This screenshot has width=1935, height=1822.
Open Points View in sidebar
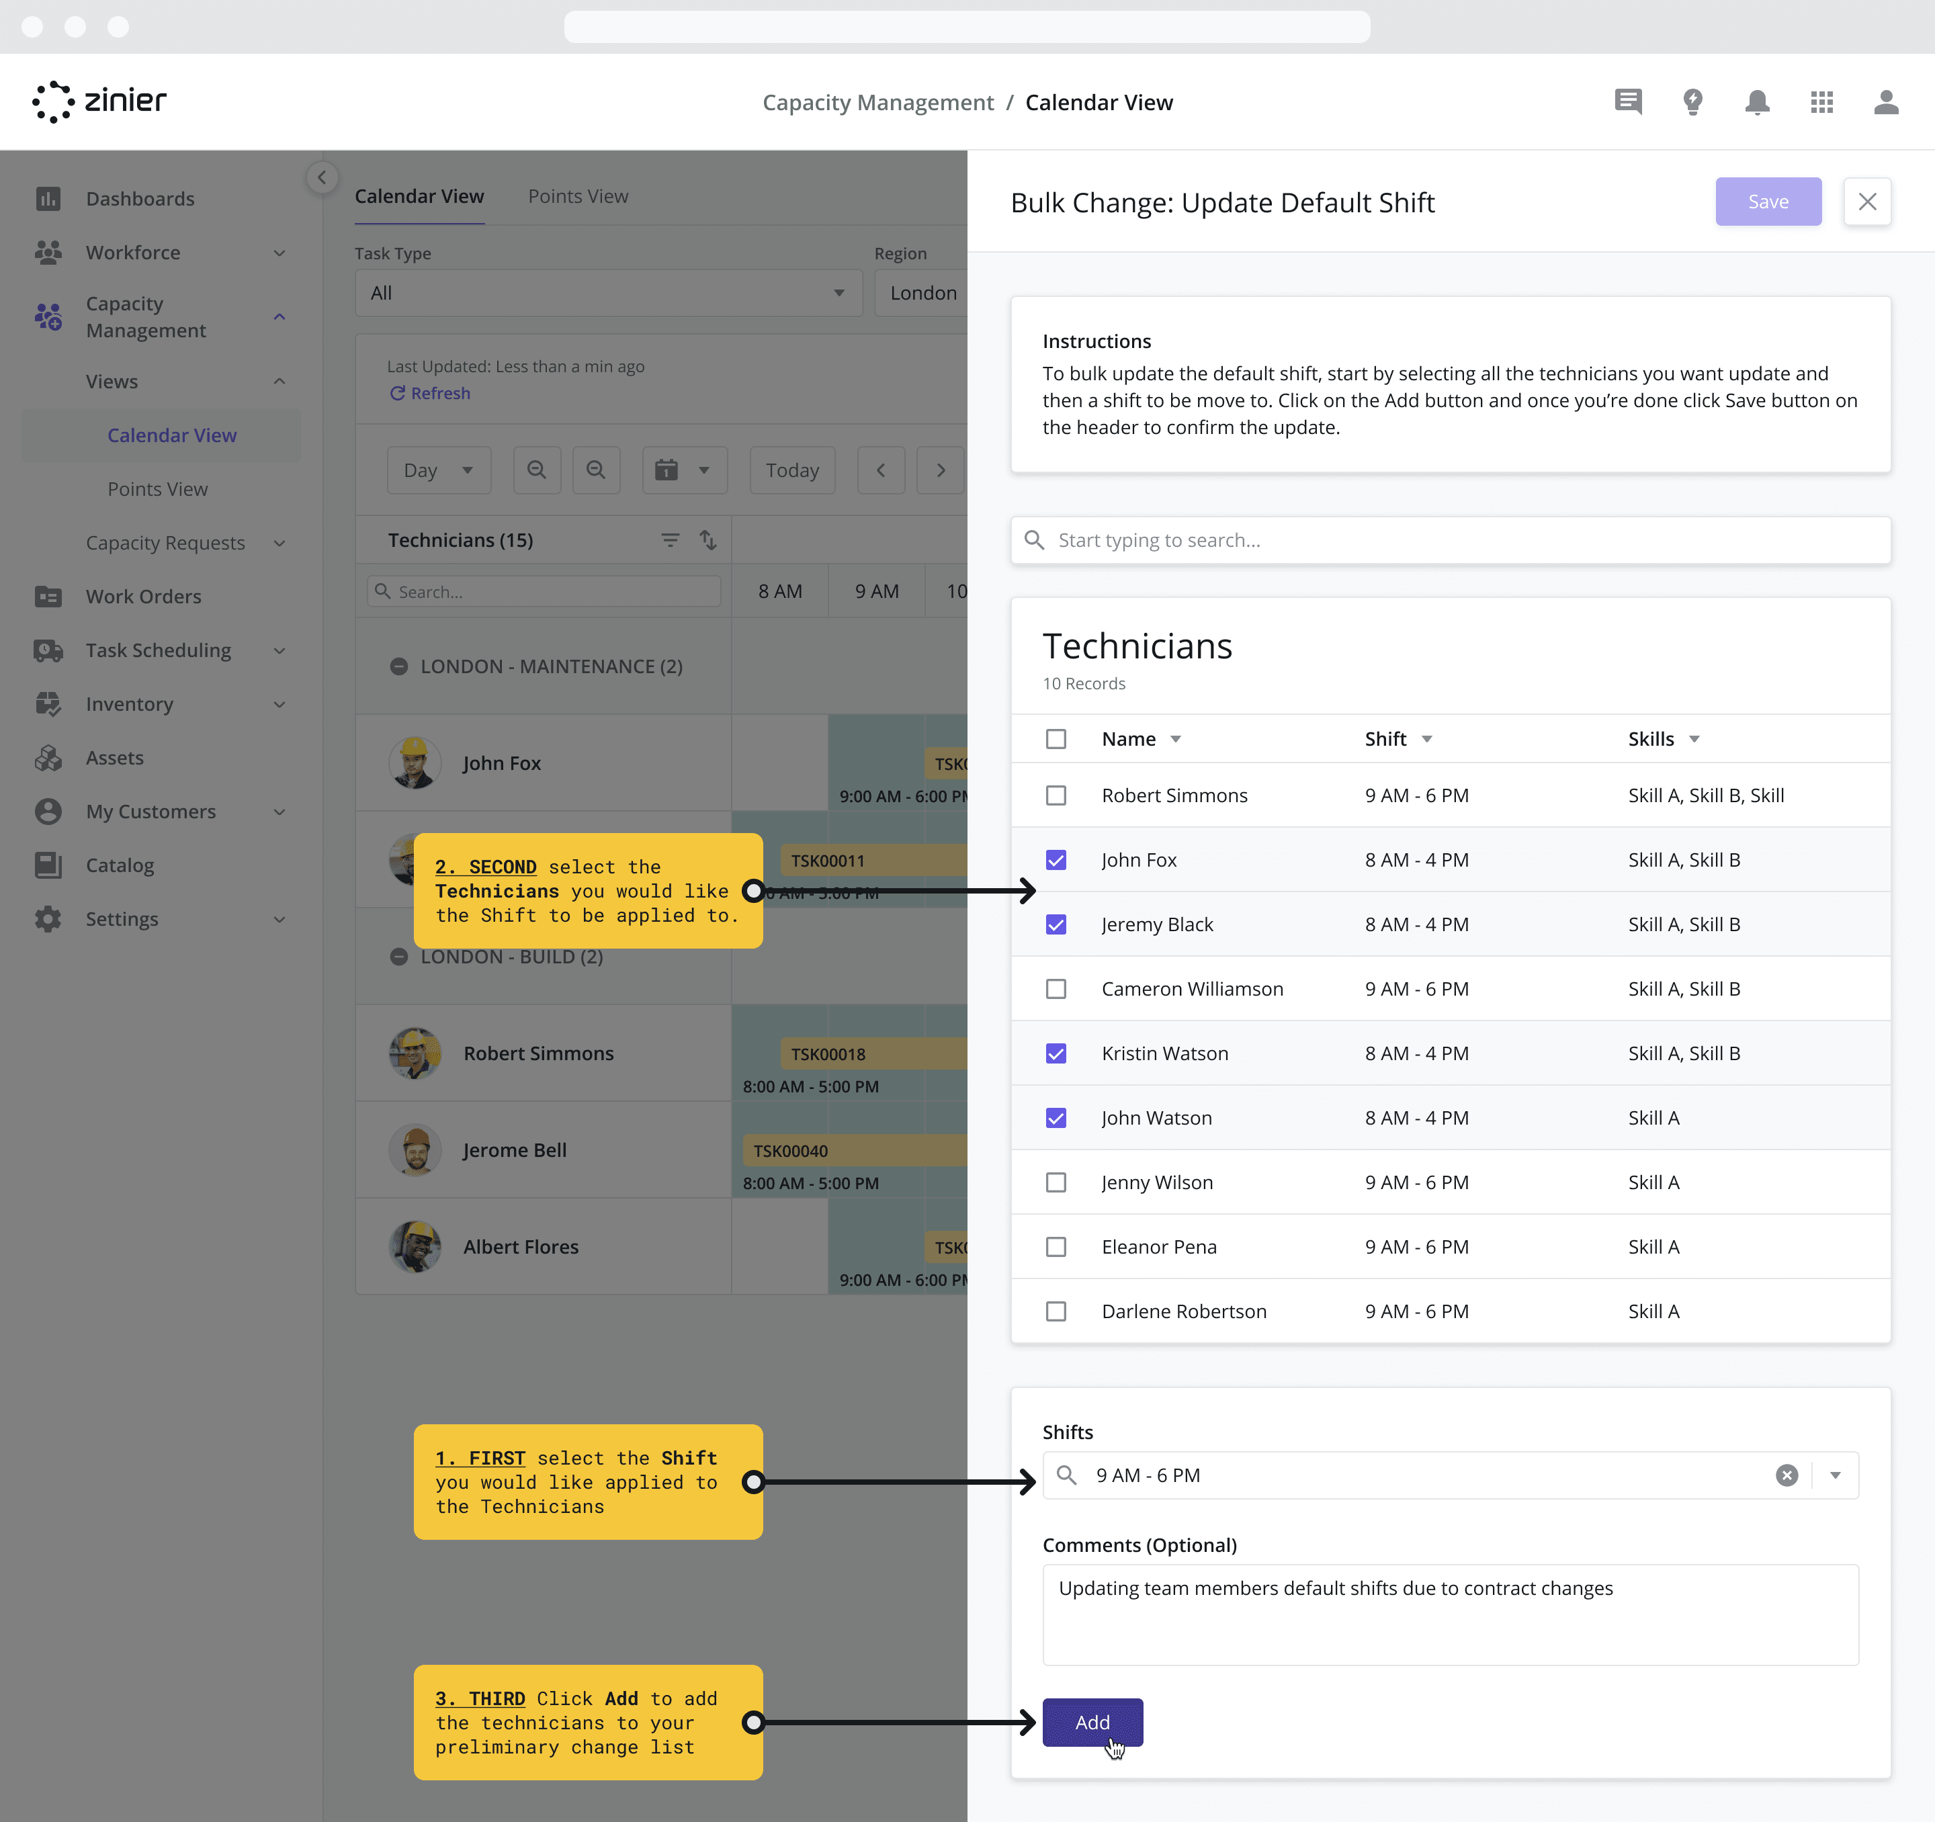(158, 488)
